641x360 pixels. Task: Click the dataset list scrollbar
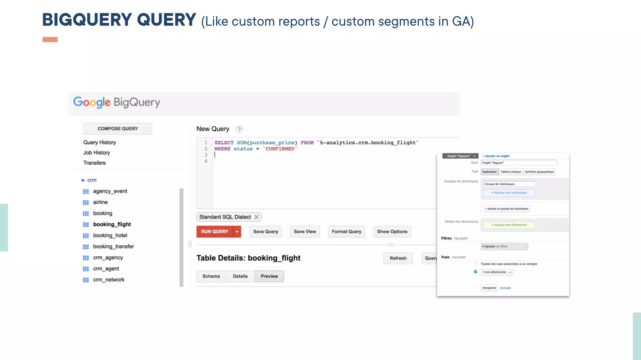click(182, 237)
